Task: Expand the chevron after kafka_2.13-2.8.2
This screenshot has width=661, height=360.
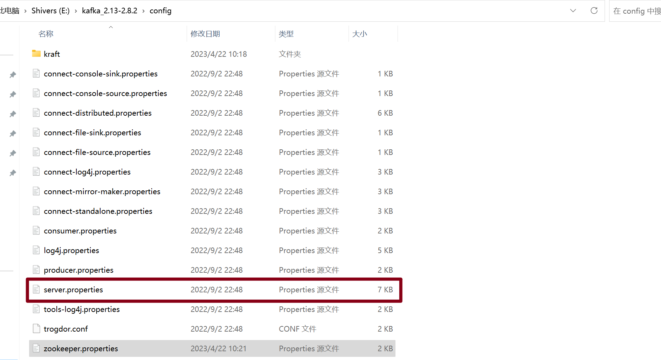Action: [143, 11]
